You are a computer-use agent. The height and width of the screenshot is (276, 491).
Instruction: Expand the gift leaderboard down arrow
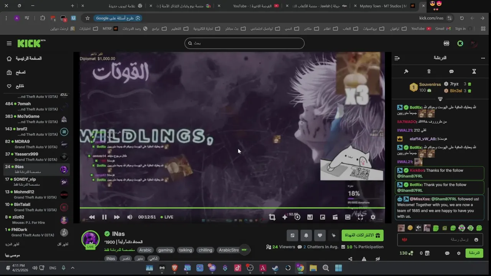pos(440,99)
